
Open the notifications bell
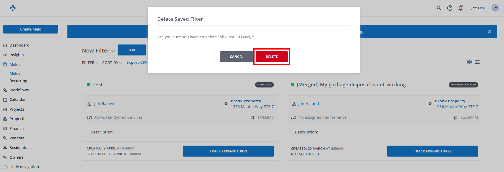pyautogui.click(x=460, y=8)
